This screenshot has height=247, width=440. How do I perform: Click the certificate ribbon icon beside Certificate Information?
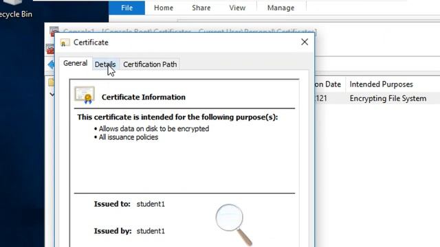[x=85, y=95]
